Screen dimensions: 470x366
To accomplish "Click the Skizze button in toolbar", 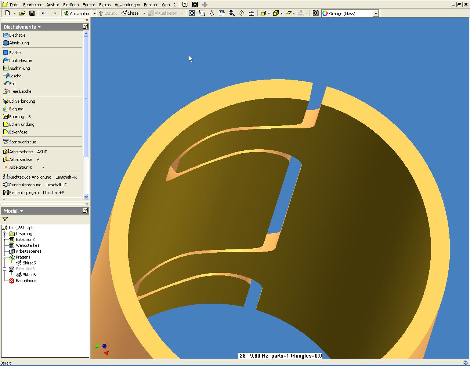I will [x=130, y=13].
